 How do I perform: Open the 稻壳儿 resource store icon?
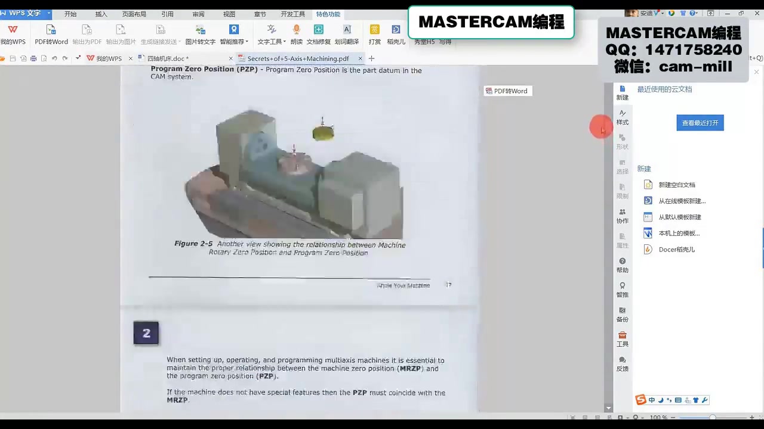pyautogui.click(x=396, y=34)
